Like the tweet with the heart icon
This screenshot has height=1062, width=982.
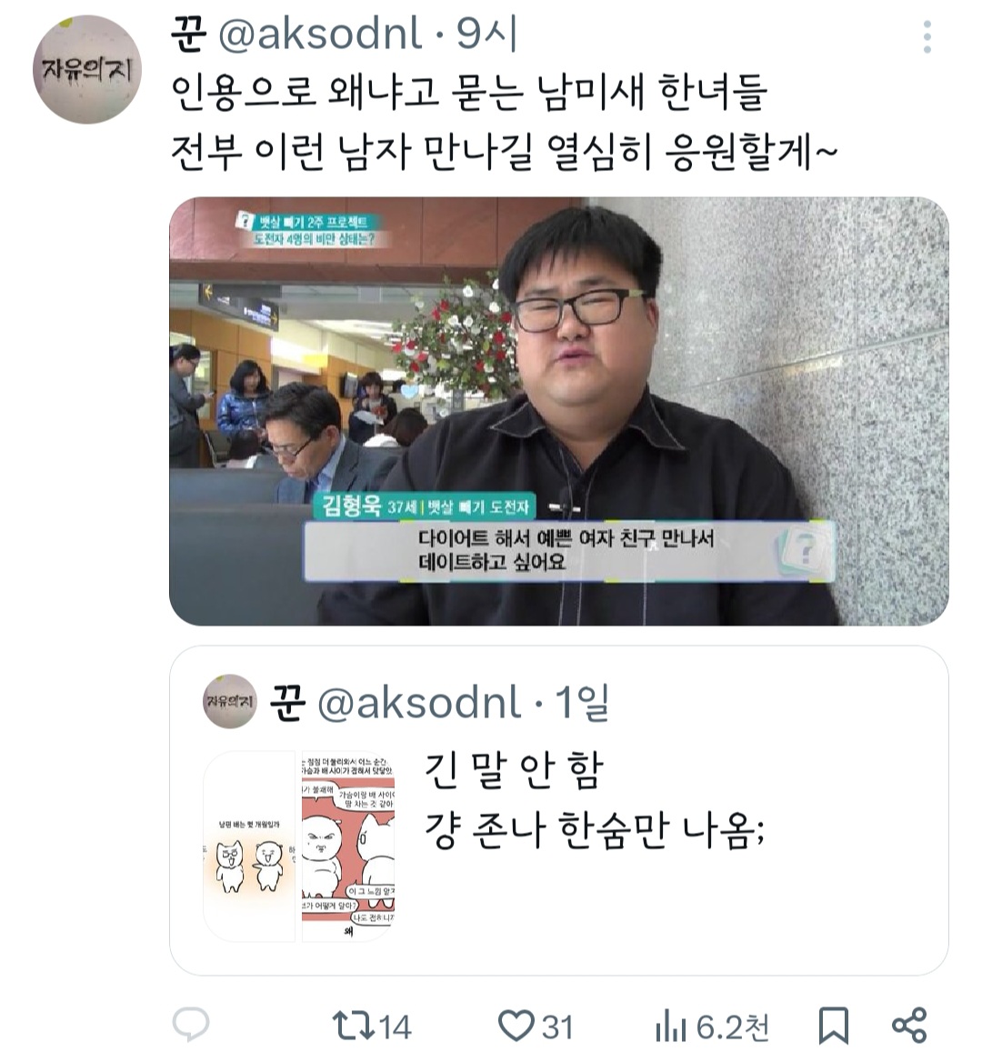(516, 1026)
